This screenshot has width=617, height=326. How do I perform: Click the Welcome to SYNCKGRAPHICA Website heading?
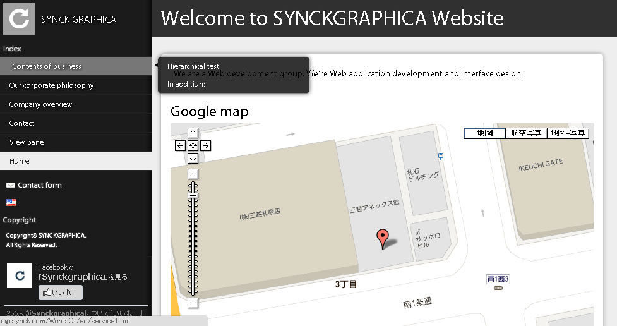pyautogui.click(x=332, y=18)
